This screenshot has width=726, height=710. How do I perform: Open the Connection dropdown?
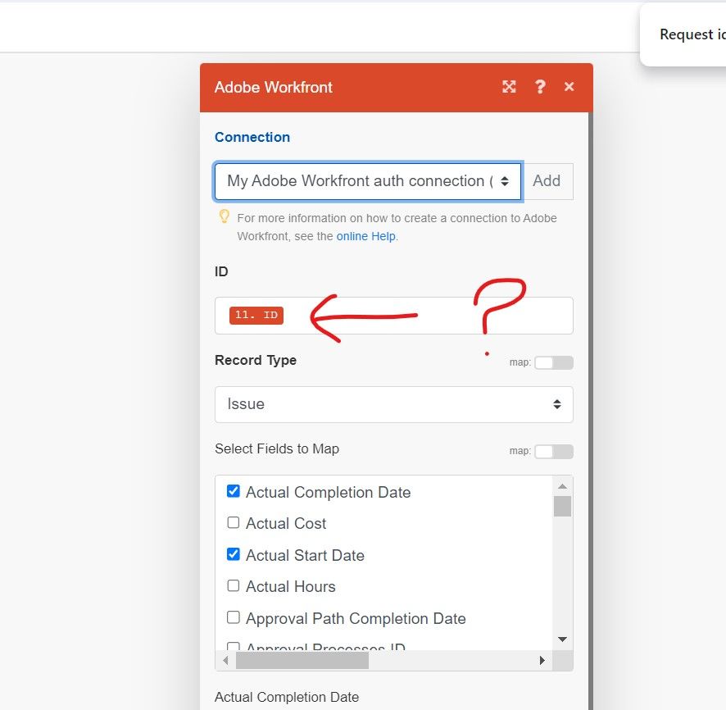click(368, 181)
